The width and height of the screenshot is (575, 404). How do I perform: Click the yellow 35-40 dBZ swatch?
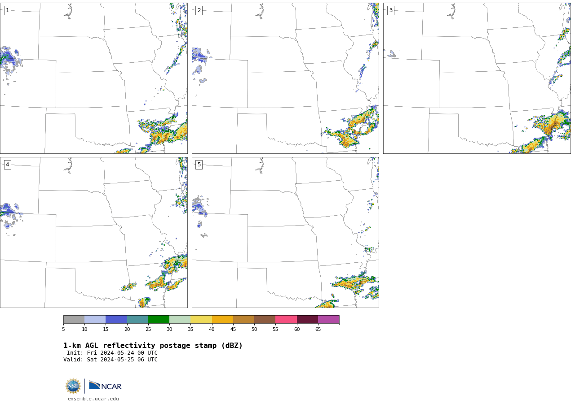click(x=201, y=320)
